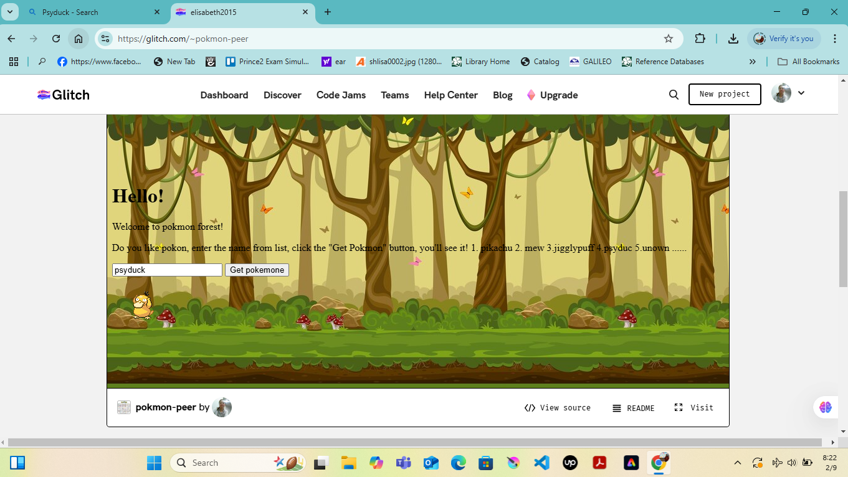This screenshot has width=848, height=477.
Task: Close the elisabeth2015 tab
Action: [x=305, y=12]
